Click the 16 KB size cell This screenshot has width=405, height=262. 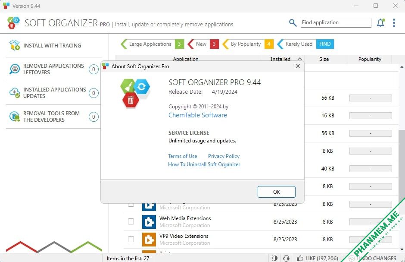coord(327,115)
